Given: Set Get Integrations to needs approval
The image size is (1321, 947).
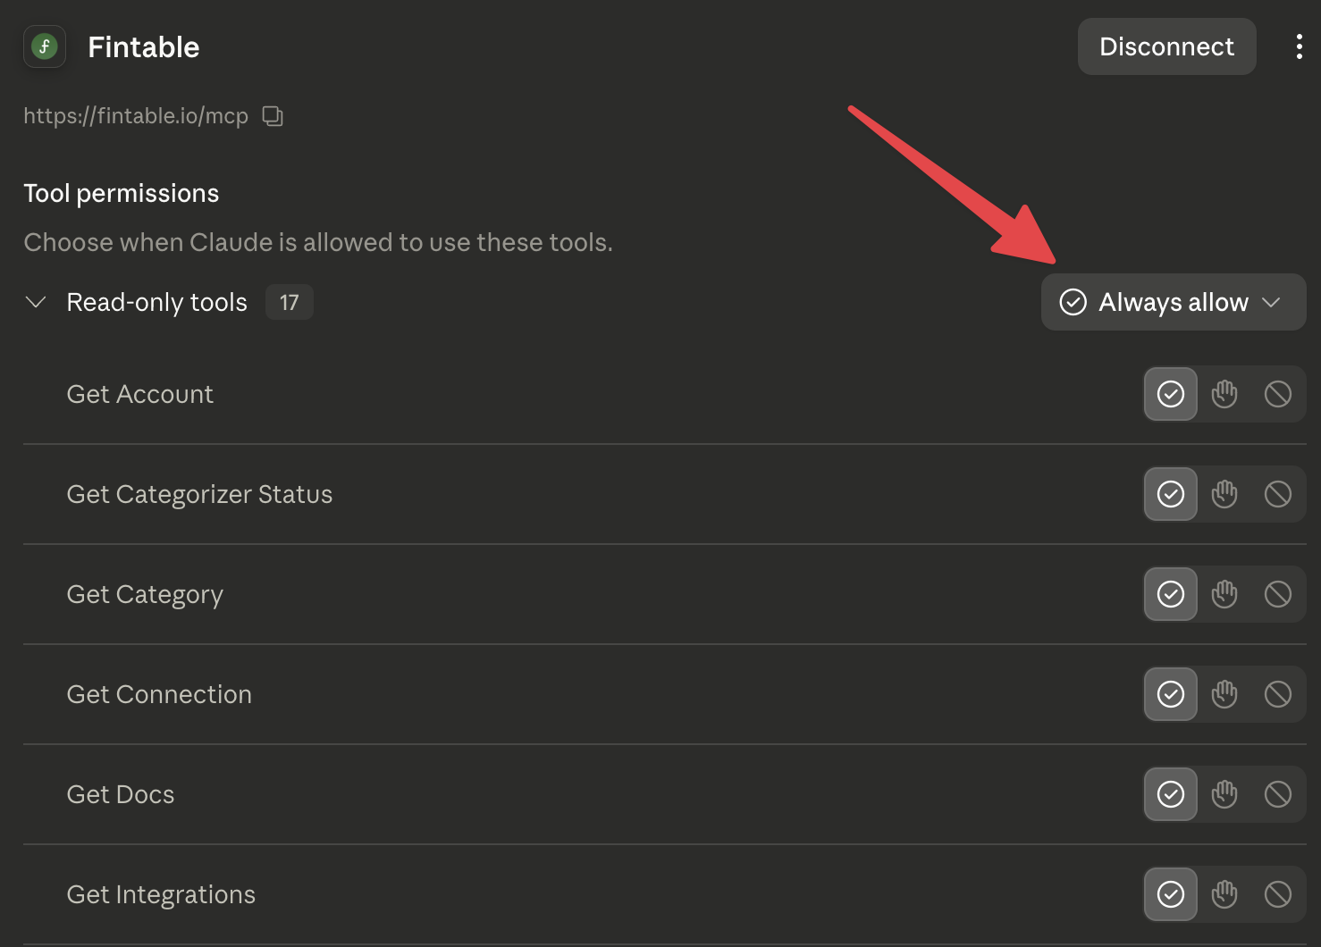Looking at the screenshot, I should 1224,894.
